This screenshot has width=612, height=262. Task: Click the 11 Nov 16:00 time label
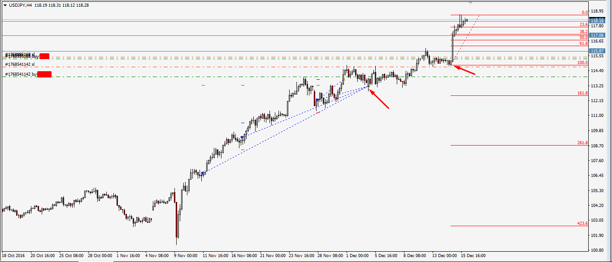pos(215,256)
